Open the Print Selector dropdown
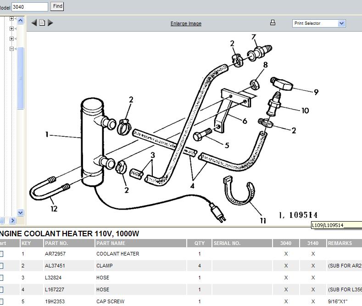The height and width of the screenshot is (306, 362). coord(319,23)
